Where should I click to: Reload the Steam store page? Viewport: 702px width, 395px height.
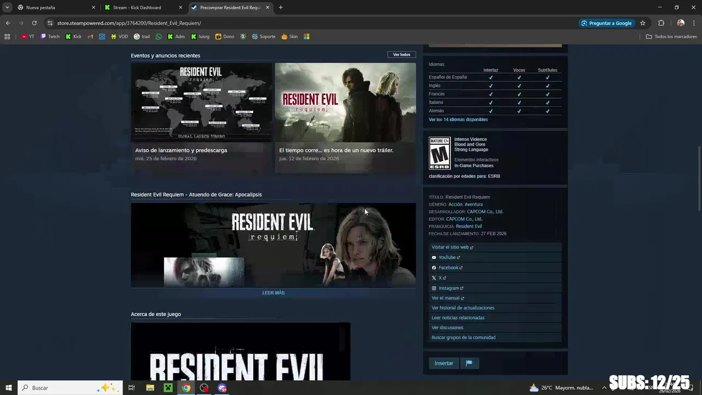click(34, 23)
